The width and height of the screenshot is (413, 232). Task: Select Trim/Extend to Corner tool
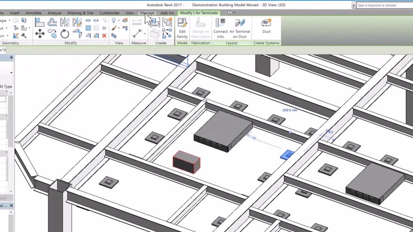coord(77,34)
